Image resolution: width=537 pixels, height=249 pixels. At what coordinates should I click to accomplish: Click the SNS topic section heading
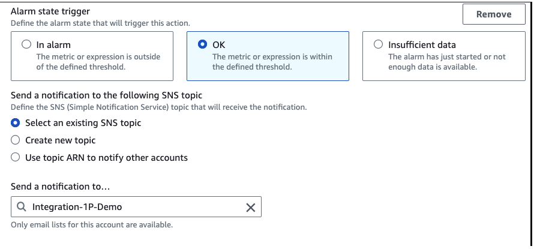click(106, 95)
